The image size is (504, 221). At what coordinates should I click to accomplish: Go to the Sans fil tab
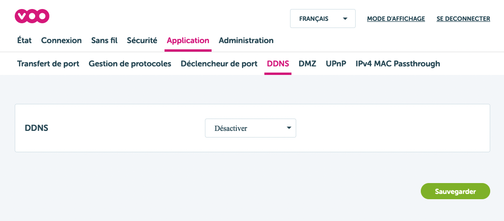[x=104, y=40]
